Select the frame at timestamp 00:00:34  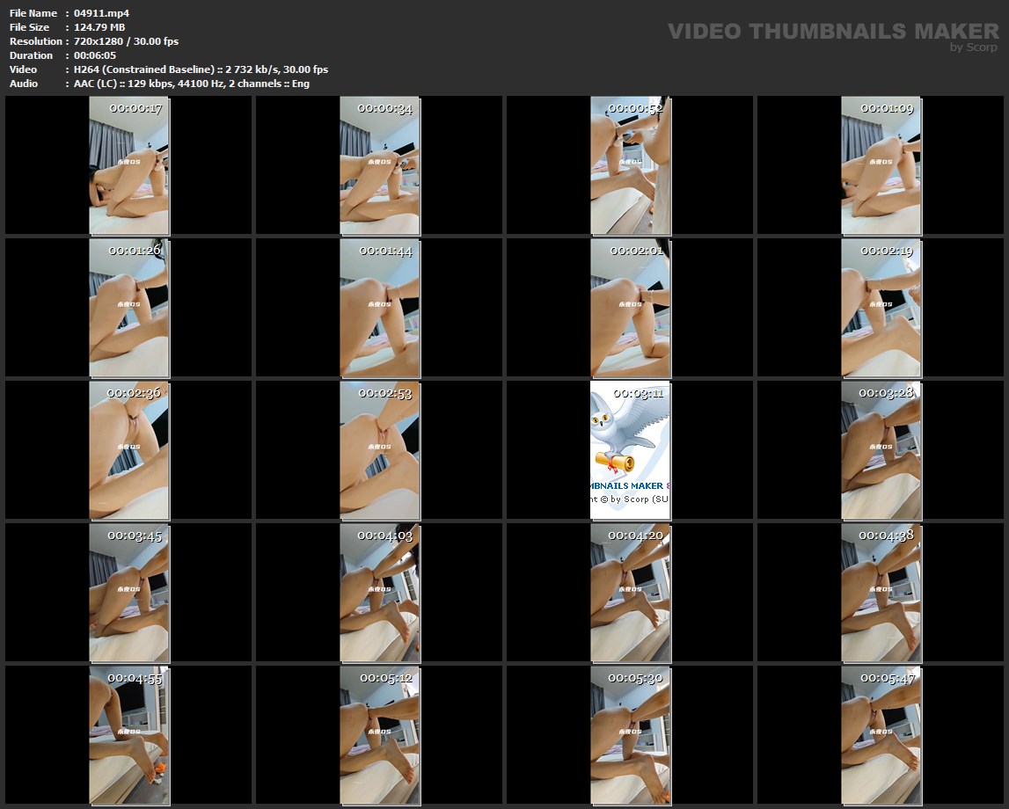pyautogui.click(x=379, y=165)
